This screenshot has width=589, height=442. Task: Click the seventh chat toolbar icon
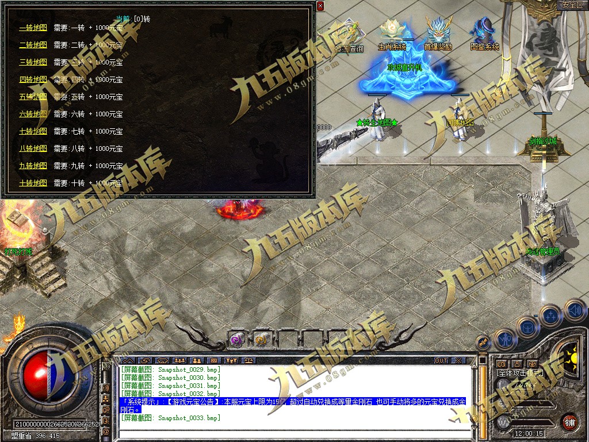[231, 360]
